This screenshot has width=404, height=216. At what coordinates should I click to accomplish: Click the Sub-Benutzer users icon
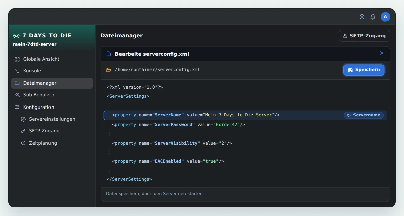(17, 95)
